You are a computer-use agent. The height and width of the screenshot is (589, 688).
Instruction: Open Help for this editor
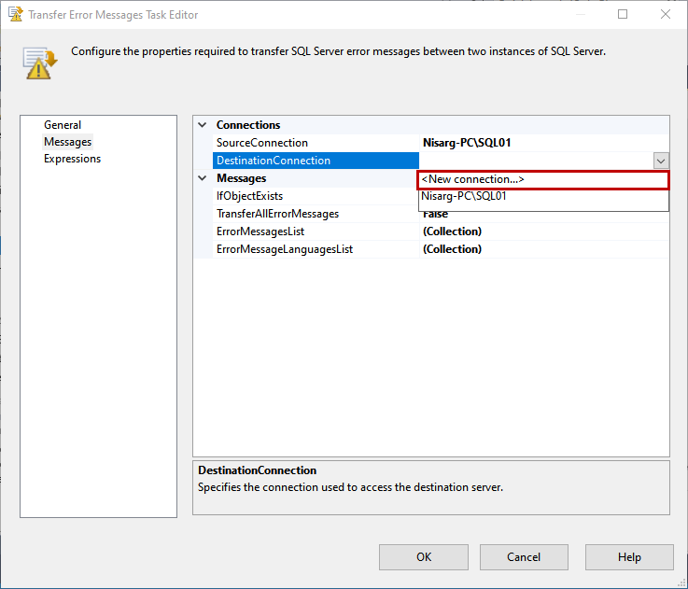[x=629, y=557]
